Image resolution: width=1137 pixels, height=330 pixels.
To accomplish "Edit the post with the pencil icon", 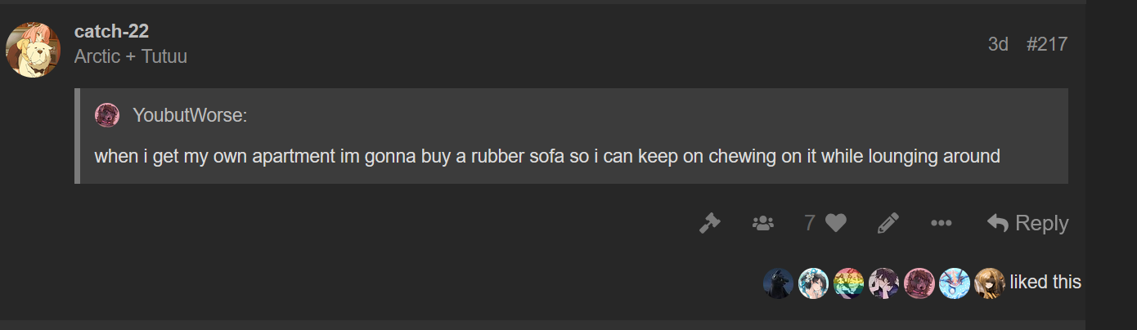I will (x=888, y=223).
